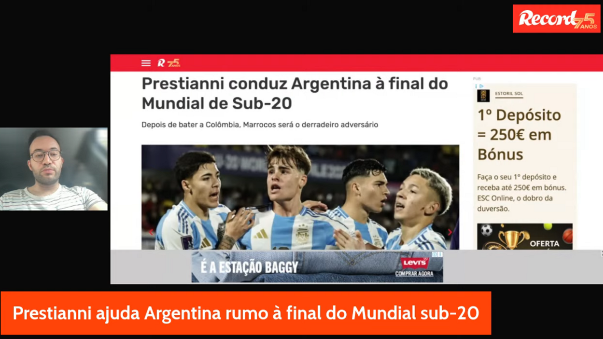Close the bottom banner ad strip
603x339 pixels.
click(601, 253)
